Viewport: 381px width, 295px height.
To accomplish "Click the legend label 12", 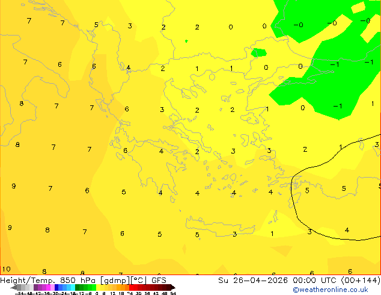I will click(x=113, y=294).
